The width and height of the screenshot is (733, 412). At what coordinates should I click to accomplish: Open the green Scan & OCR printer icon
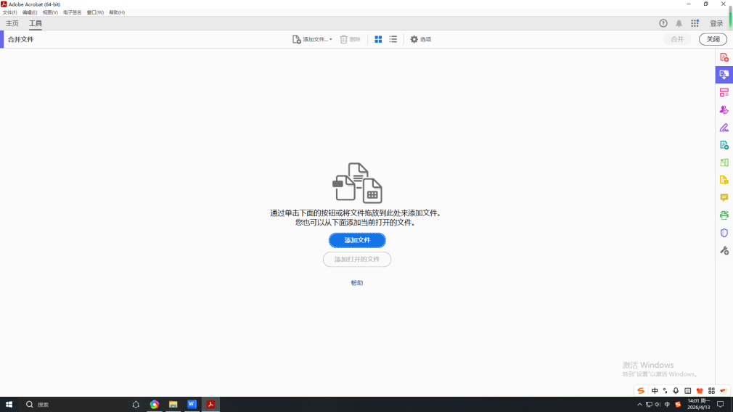pos(724,215)
